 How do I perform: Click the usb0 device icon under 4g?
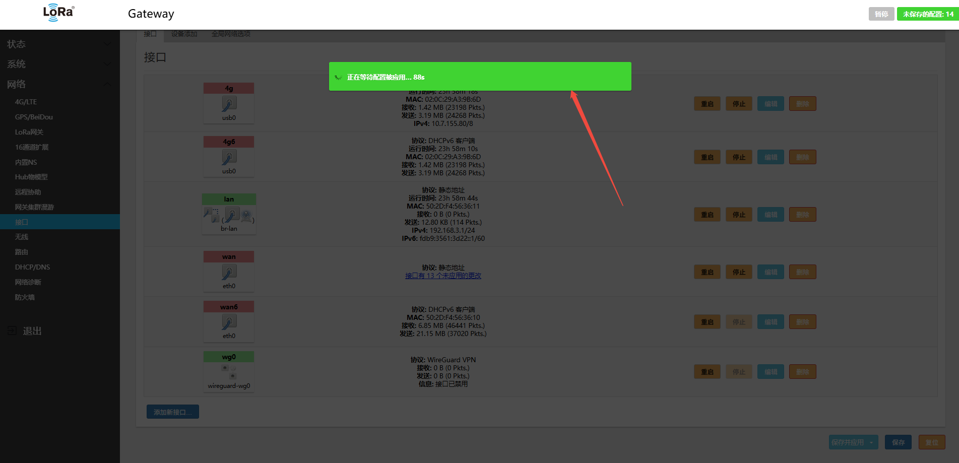click(x=229, y=104)
